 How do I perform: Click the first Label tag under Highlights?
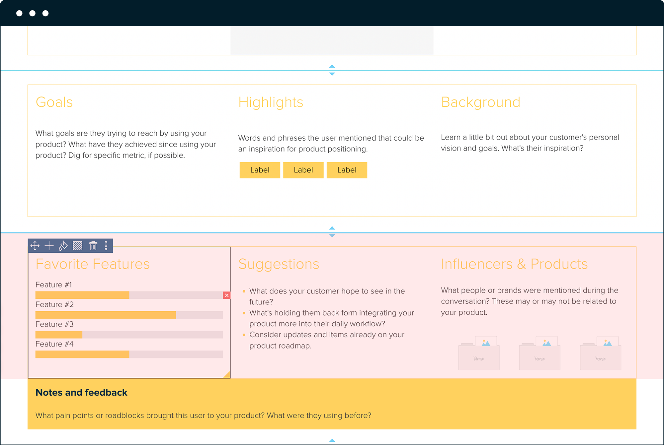260,170
